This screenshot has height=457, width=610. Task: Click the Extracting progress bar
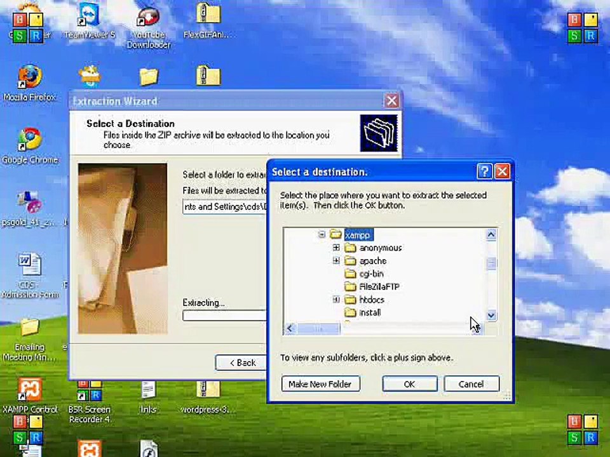(225, 315)
